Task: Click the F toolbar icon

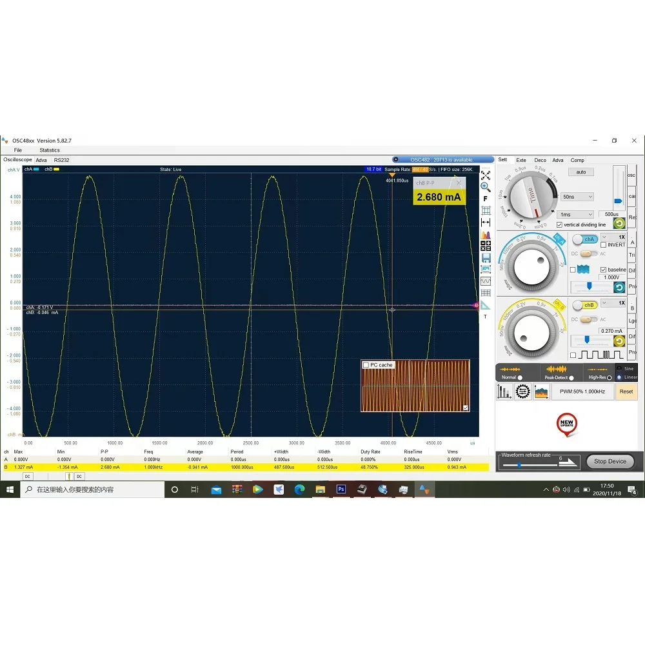Action: tap(486, 199)
